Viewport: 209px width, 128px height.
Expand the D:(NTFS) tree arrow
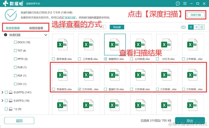(x=2, y=92)
